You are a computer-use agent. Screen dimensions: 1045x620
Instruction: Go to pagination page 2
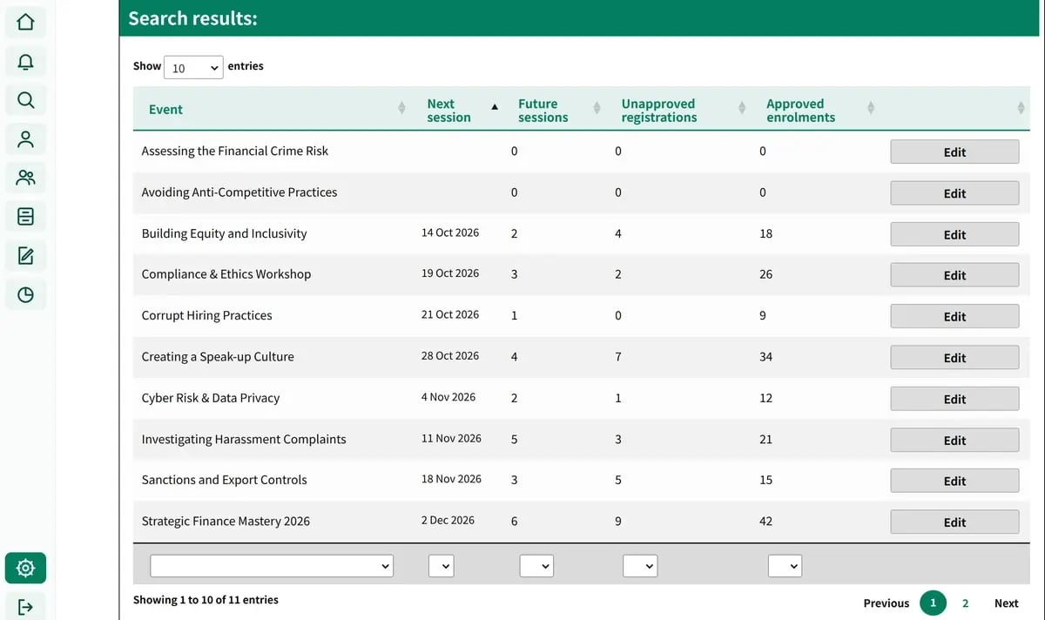965,603
